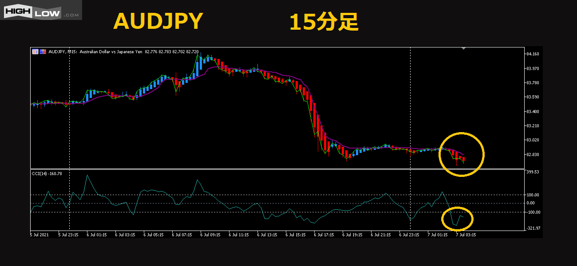Viewport: 577px width, 266px height.
Task: Click the 100.00 CCI level label
Action: point(533,195)
